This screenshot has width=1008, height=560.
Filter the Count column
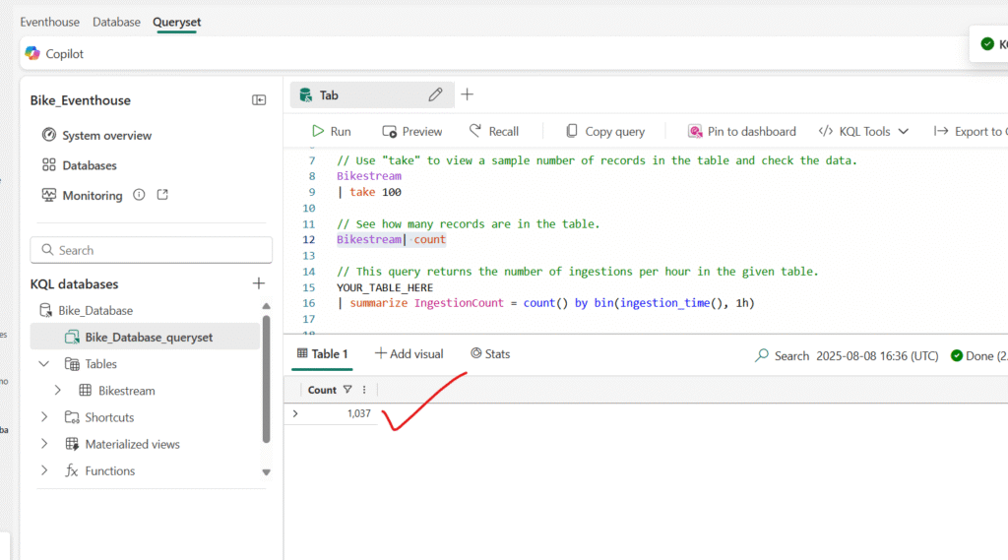[x=347, y=390]
